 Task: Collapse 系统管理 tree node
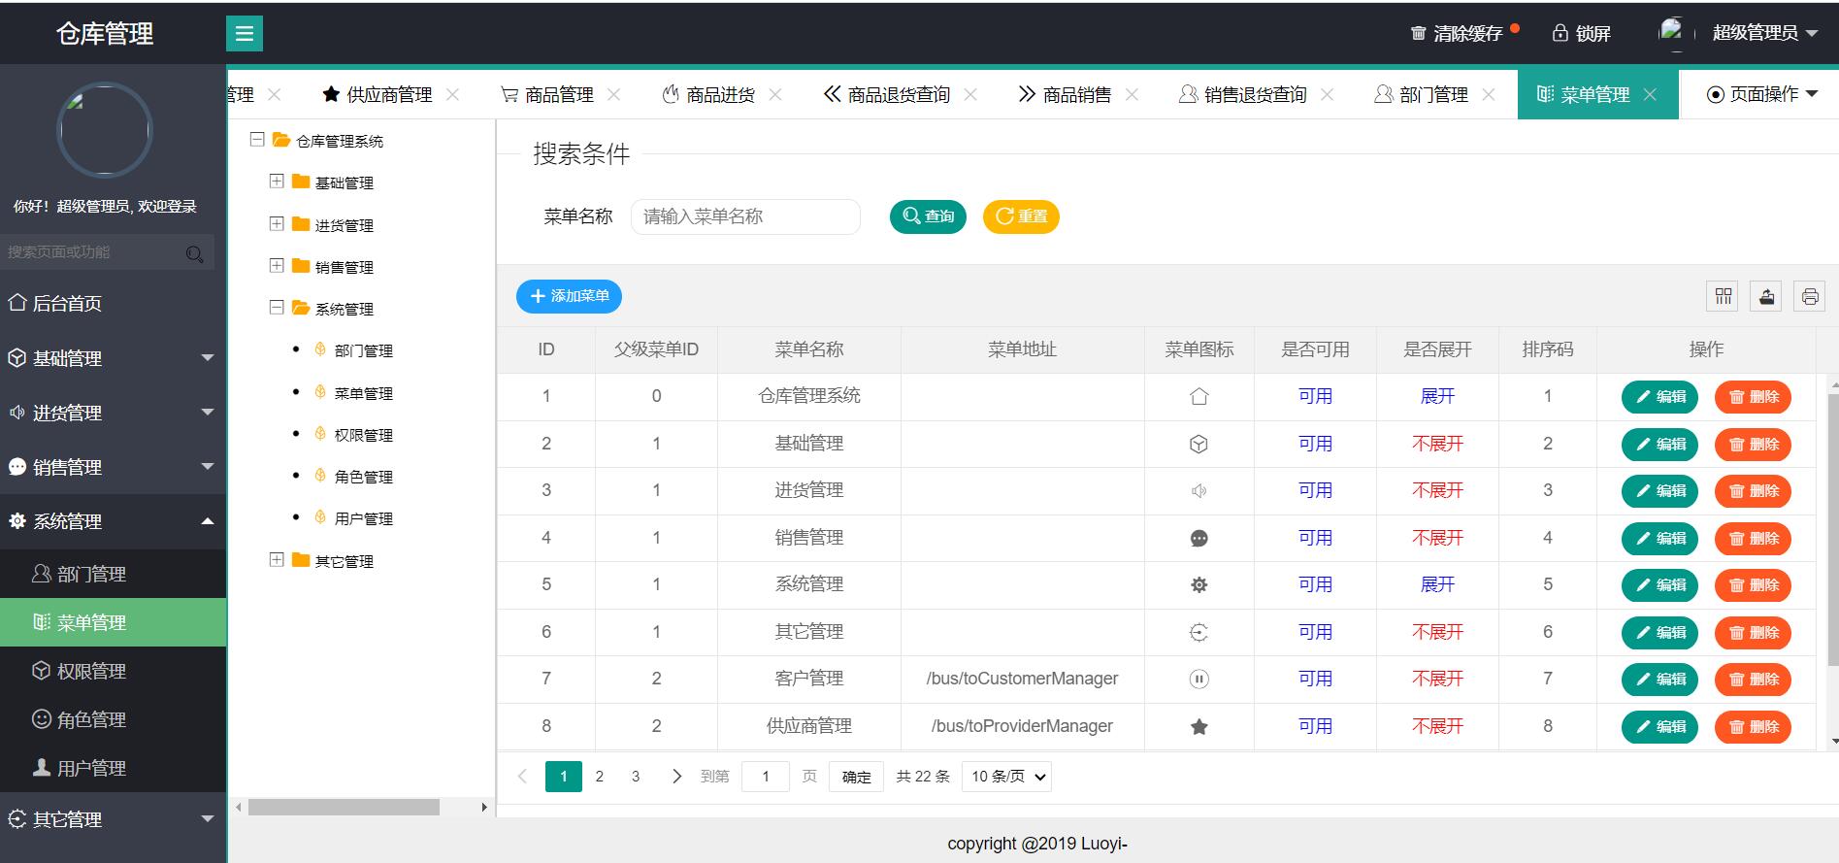coord(277,308)
